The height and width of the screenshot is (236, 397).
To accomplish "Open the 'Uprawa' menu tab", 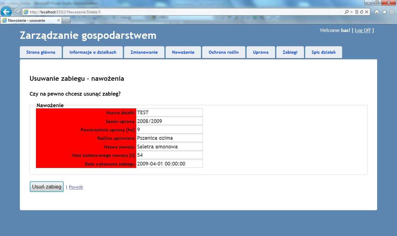I will click(x=261, y=52).
